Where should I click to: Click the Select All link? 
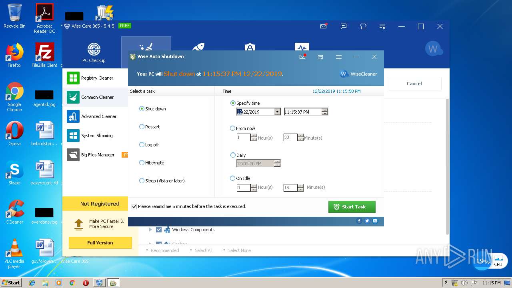point(204,250)
